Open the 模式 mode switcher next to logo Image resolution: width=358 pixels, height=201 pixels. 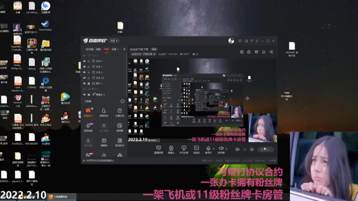114,41
